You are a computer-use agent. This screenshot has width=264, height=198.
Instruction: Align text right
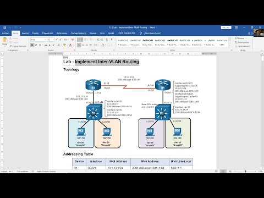87,45
